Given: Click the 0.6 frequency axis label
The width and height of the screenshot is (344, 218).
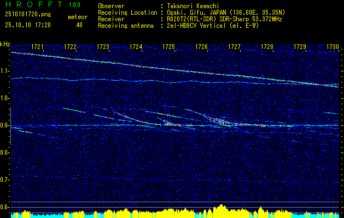Looking at the screenshot, I should 5,207.
